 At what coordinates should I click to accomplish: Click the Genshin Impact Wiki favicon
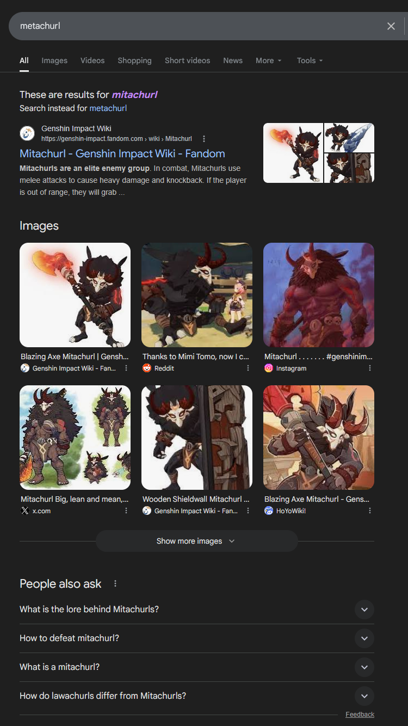pyautogui.click(x=27, y=133)
